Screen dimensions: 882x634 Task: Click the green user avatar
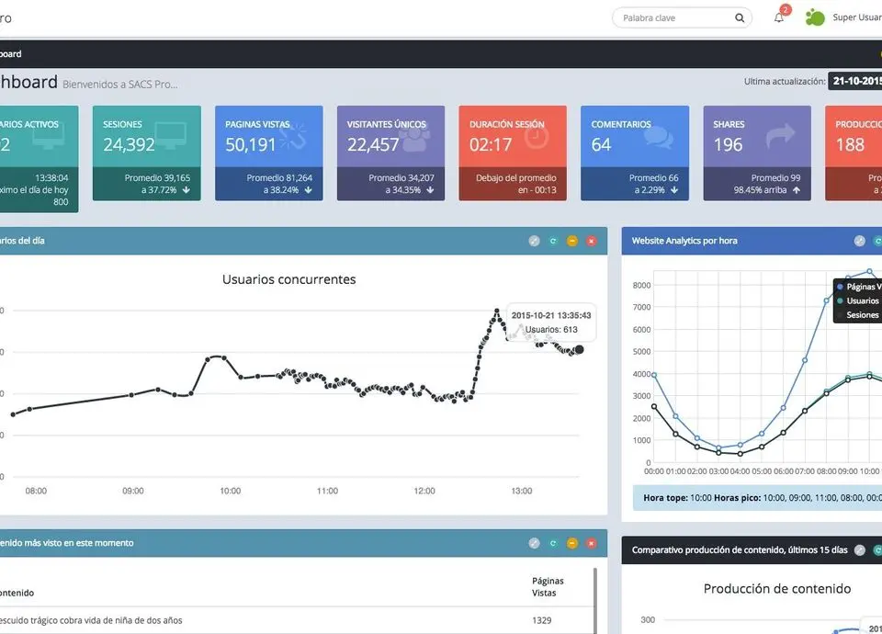click(814, 17)
